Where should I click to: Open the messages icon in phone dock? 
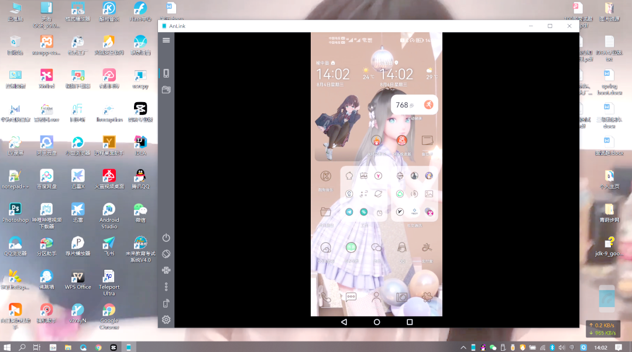pyautogui.click(x=351, y=297)
